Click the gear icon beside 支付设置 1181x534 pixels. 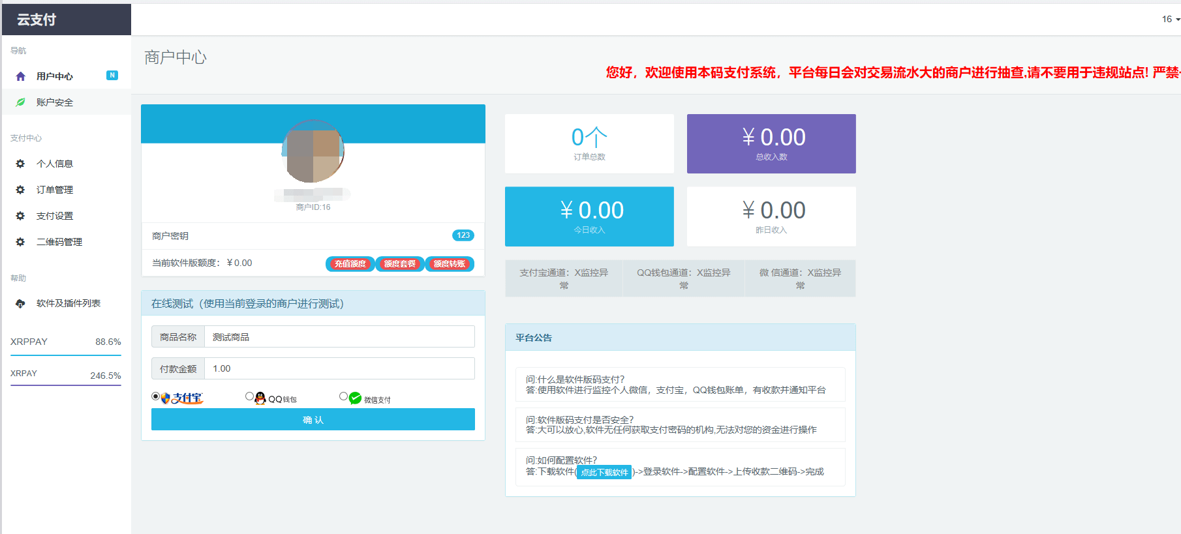tap(20, 216)
